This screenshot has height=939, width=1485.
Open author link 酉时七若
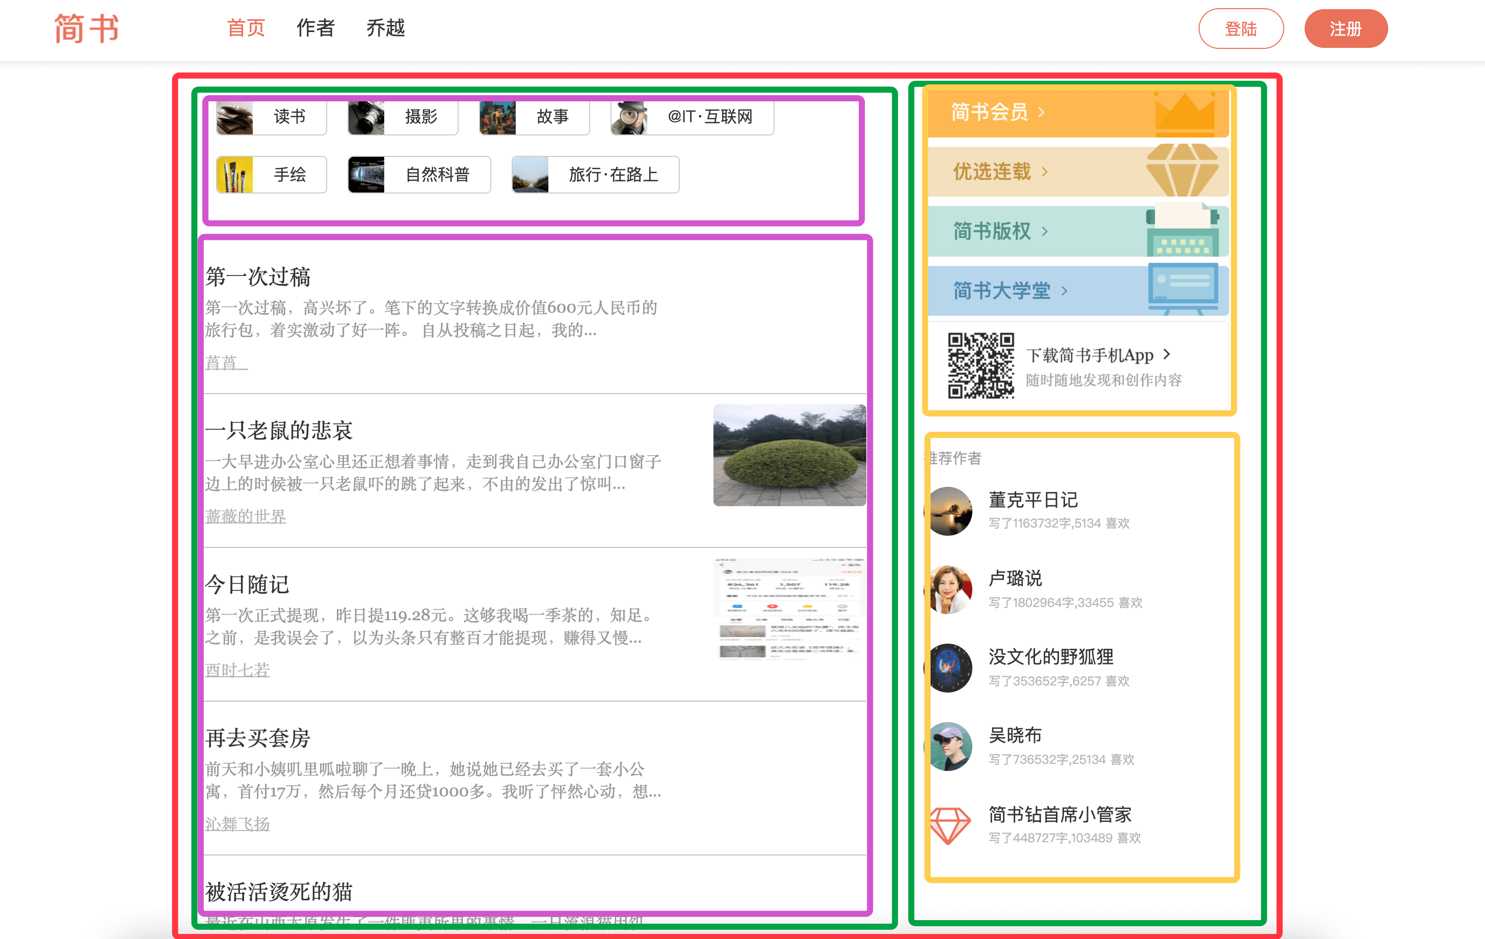tap(237, 670)
